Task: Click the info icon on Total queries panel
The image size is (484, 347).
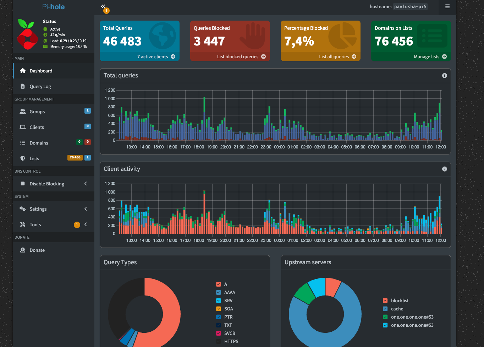Action: point(444,75)
